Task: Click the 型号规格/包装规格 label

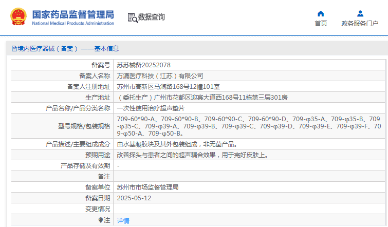Action: tap(84, 126)
